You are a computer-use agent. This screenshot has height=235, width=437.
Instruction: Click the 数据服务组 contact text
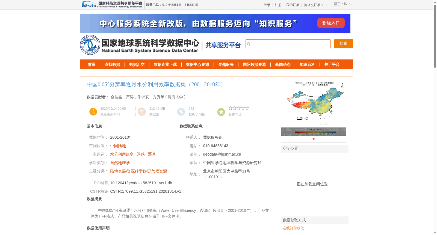pyautogui.click(x=213, y=138)
